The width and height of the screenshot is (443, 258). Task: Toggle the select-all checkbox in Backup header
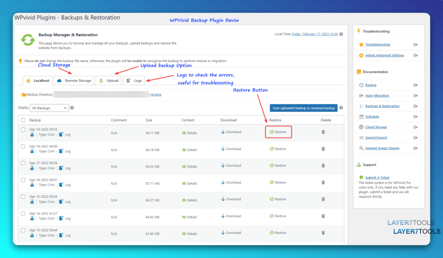pos(23,120)
